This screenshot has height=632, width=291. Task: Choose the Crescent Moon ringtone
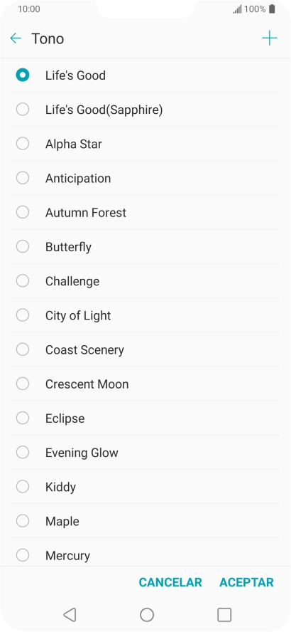pos(145,384)
